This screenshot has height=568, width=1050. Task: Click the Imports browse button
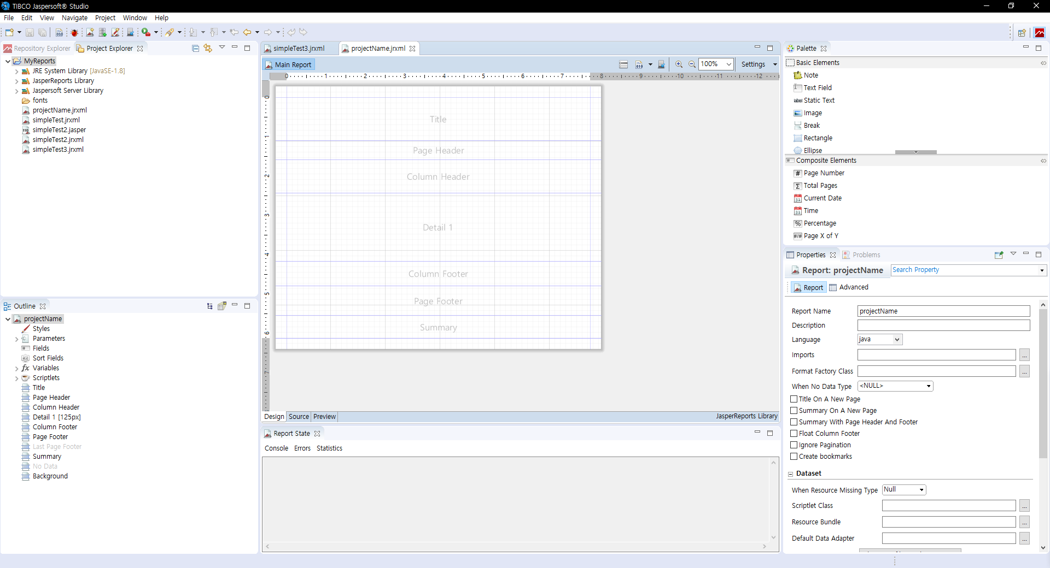[1024, 355]
